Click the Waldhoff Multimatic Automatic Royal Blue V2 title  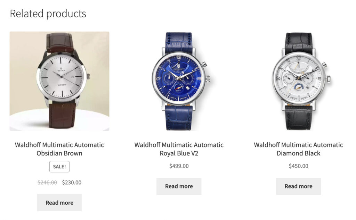coord(179,149)
